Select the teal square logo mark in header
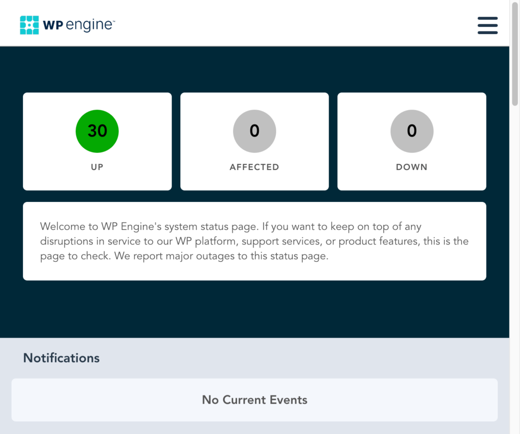Viewport: 520px width, 434px height. click(29, 24)
